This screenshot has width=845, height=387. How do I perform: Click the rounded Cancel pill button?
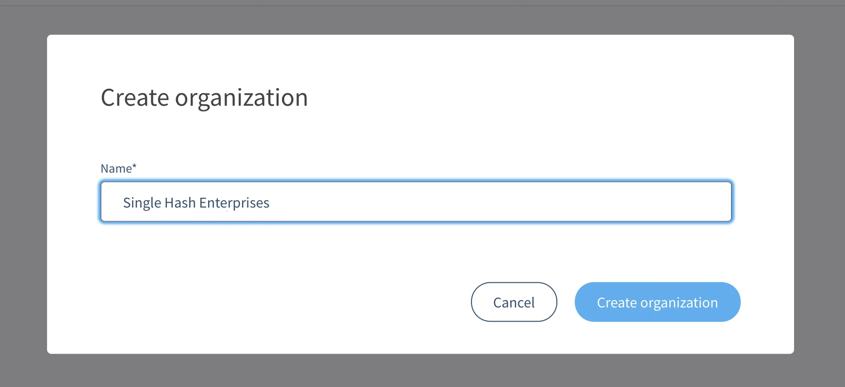(514, 302)
